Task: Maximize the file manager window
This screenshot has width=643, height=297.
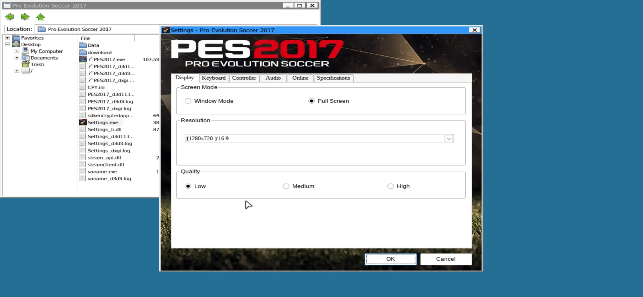Action: (300, 5)
